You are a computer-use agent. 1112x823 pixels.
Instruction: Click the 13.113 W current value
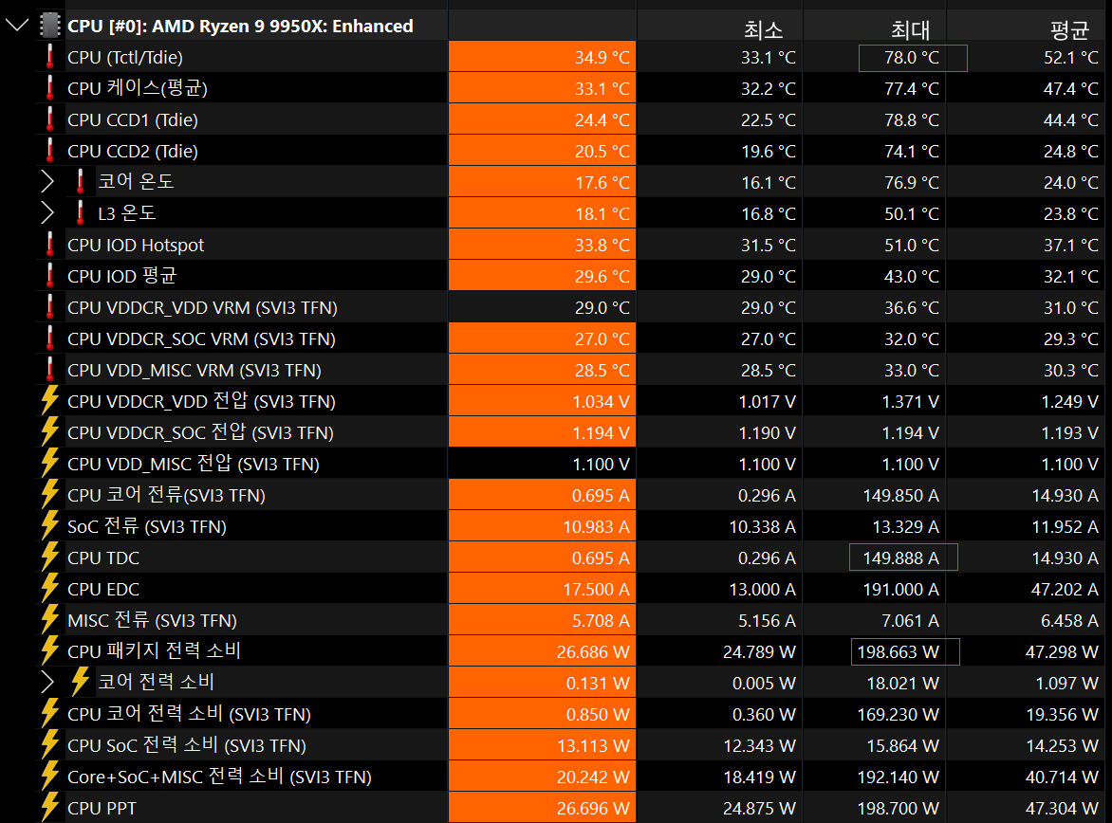click(594, 746)
